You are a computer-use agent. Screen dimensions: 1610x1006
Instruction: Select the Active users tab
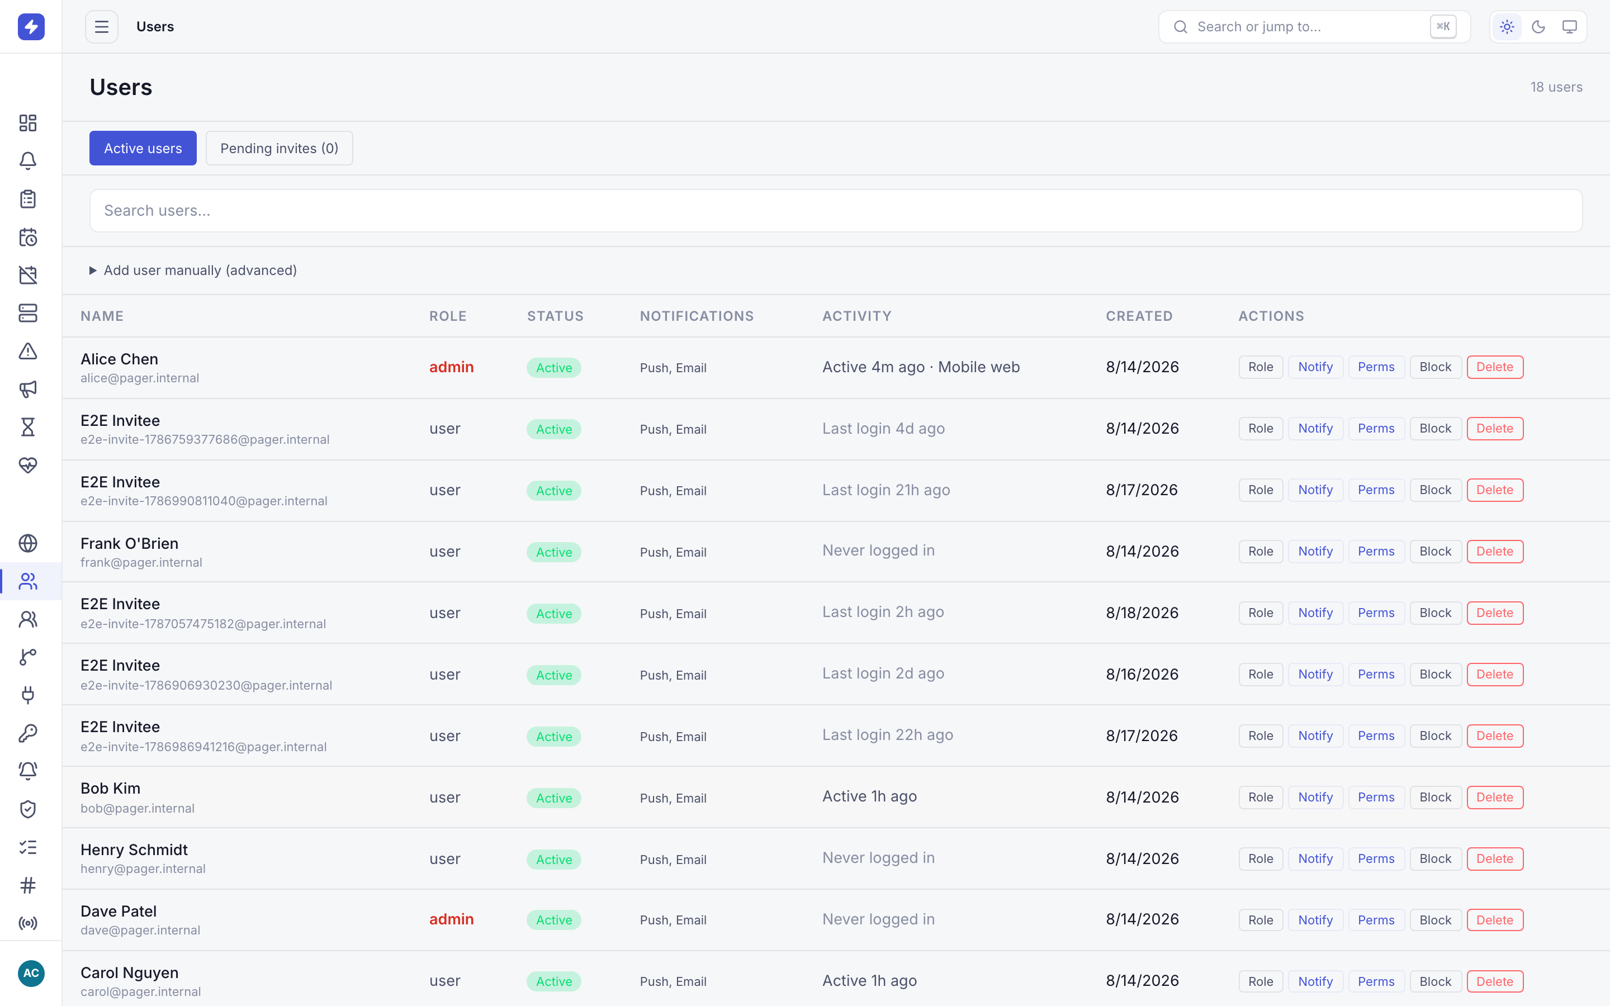143,148
